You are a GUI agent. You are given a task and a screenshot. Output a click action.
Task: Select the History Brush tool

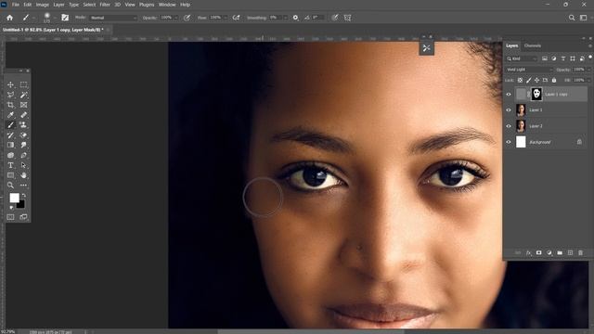pyautogui.click(x=10, y=135)
